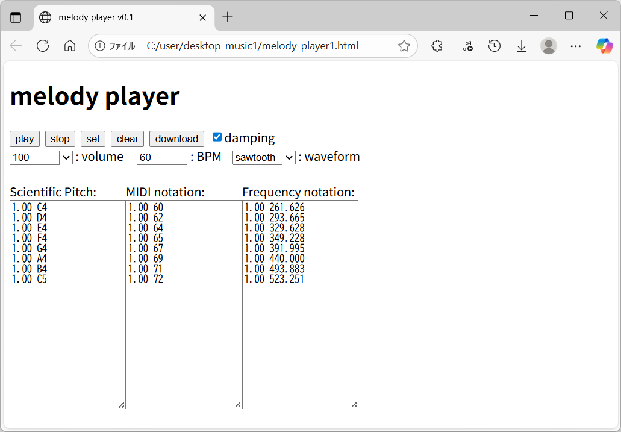The image size is (621, 432).
Task: Click the browser refresh icon
Action: pyautogui.click(x=43, y=46)
